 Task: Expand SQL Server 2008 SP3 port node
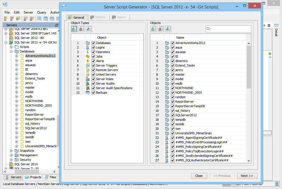[x=6, y=33]
